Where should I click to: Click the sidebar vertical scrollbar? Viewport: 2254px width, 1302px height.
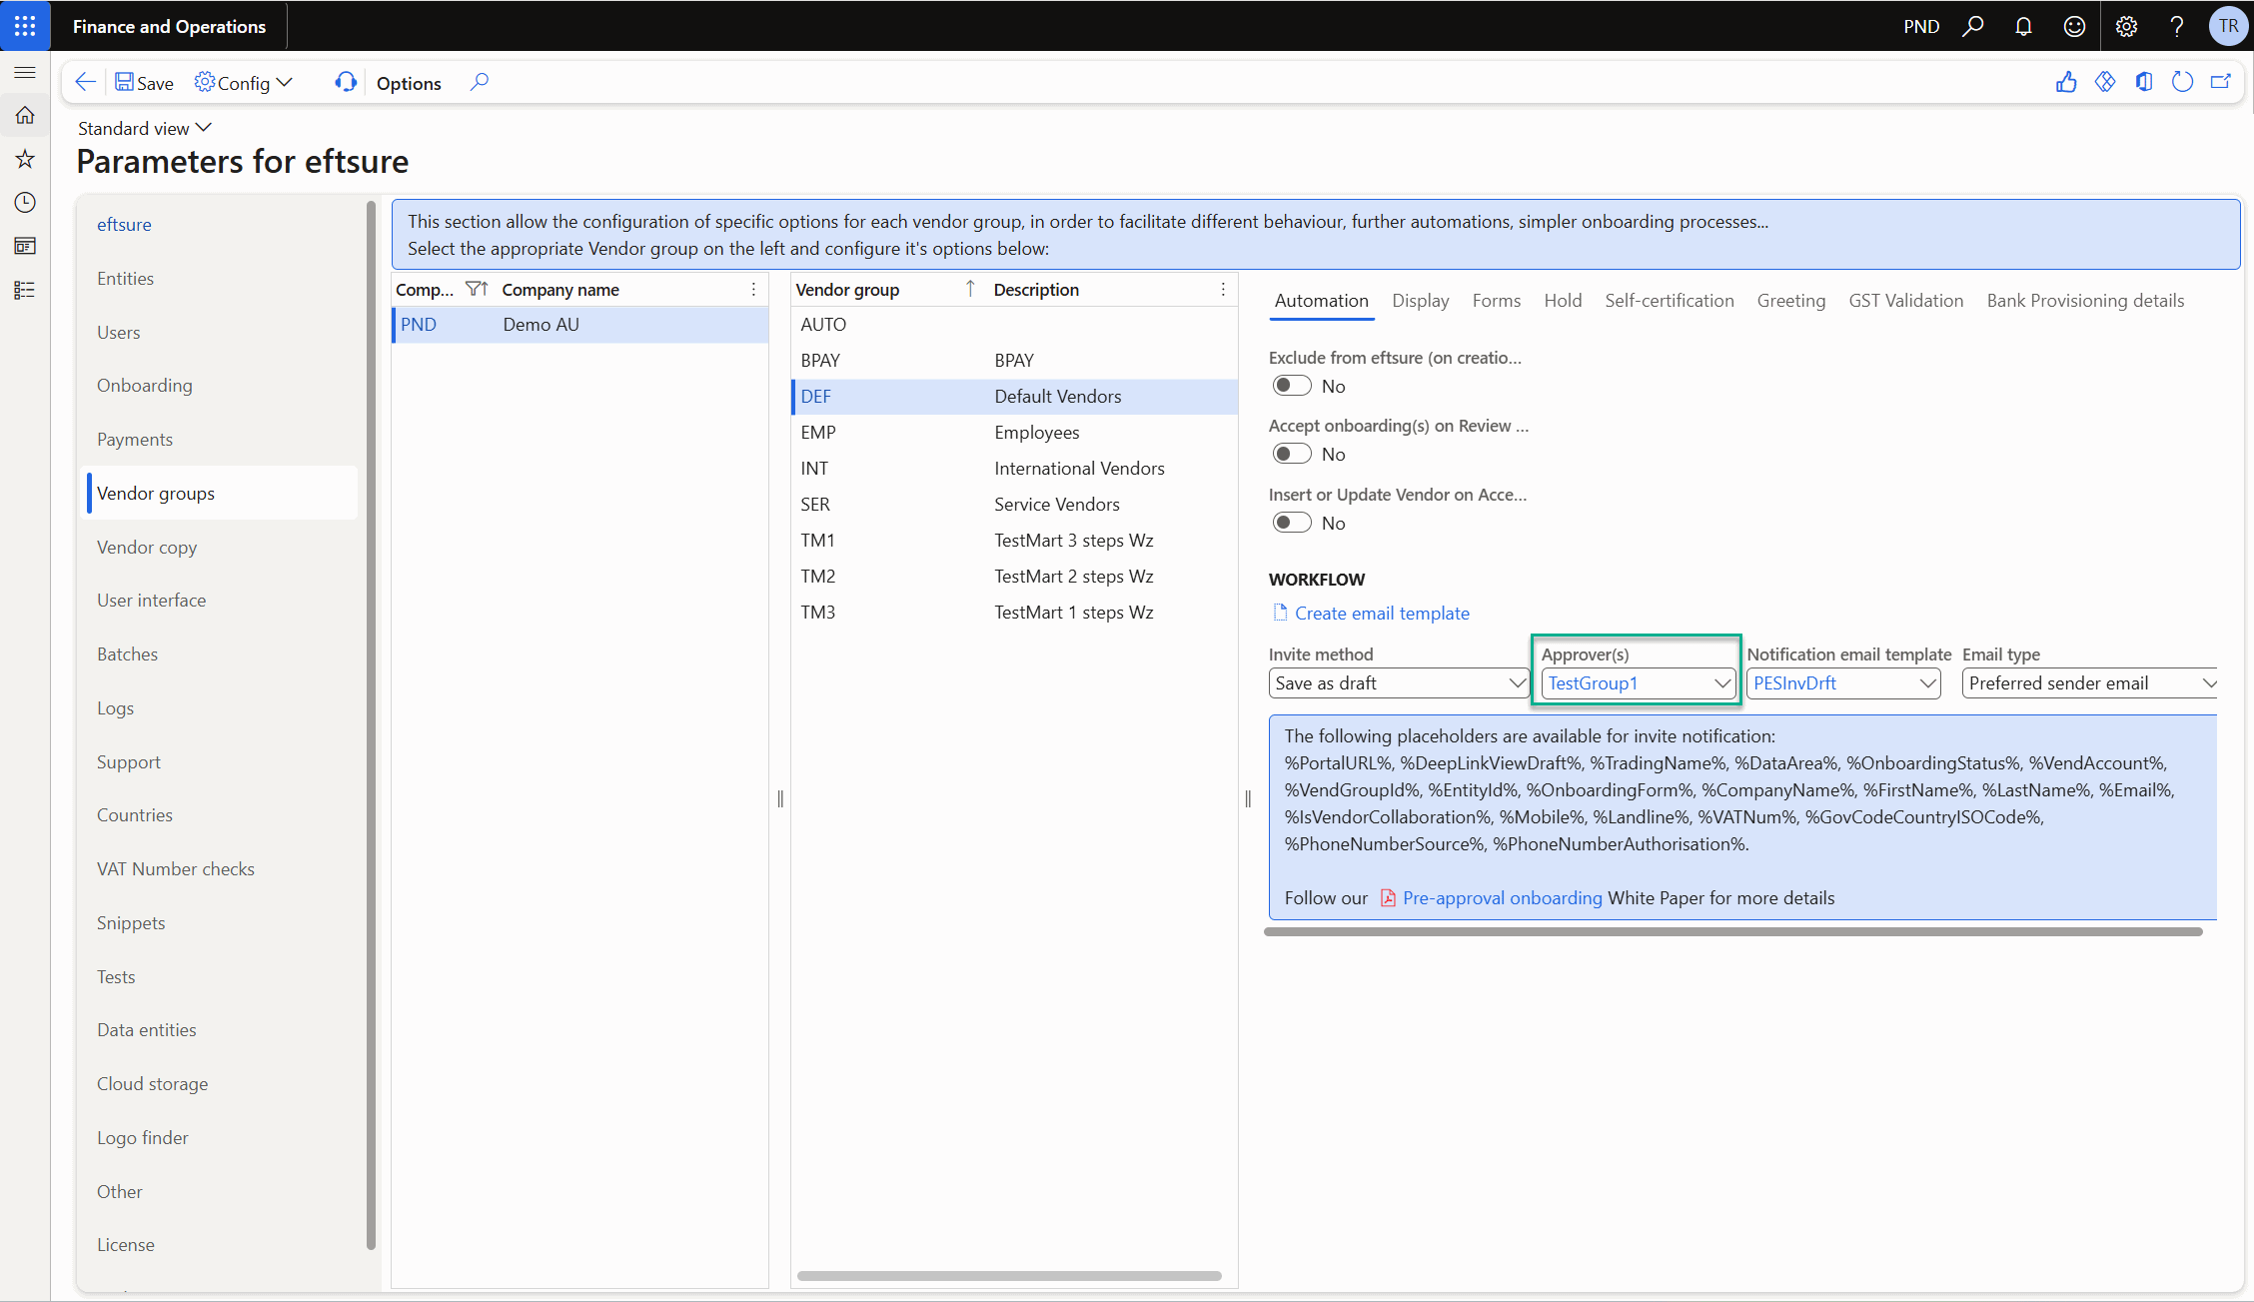(372, 724)
